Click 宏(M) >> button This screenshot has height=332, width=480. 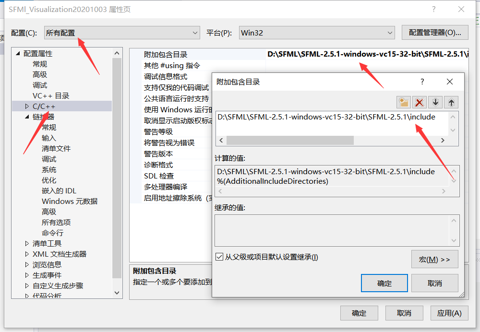pyautogui.click(x=435, y=259)
